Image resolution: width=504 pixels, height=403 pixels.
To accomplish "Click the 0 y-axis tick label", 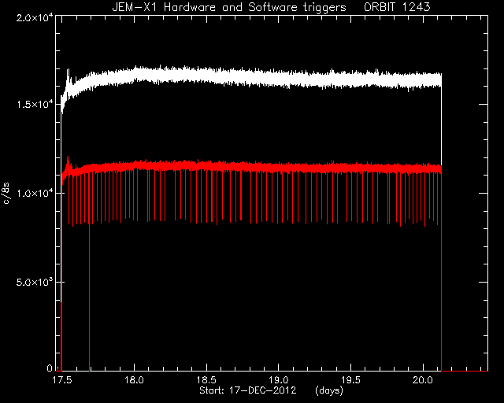I will click(x=50, y=368).
